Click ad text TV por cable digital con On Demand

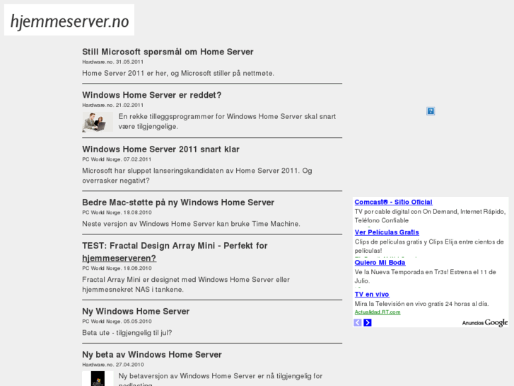pos(430,216)
